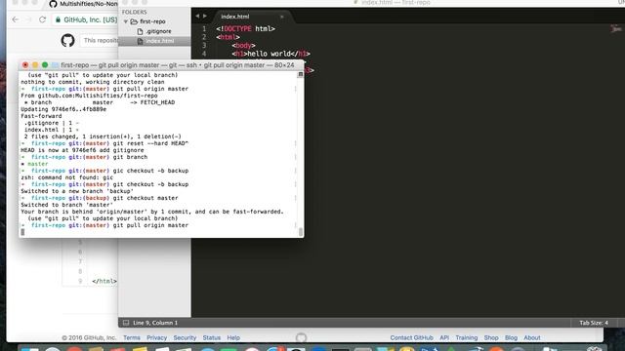The image size is (625, 351).
Task: Click the GitHub octocat logo in browser
Action: click(x=67, y=40)
